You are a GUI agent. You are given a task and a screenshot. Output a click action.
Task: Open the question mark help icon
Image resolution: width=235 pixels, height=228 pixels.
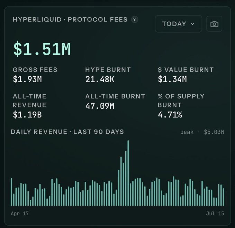(x=134, y=19)
